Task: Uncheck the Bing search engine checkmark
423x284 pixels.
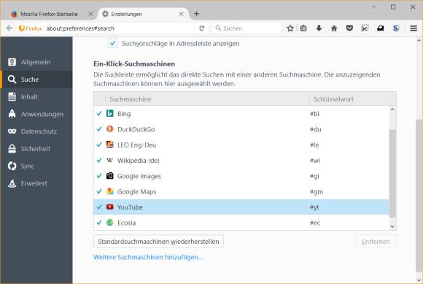Action: point(99,113)
